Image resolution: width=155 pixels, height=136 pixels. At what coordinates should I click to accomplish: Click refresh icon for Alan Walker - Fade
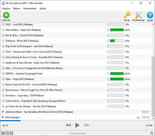108,30
